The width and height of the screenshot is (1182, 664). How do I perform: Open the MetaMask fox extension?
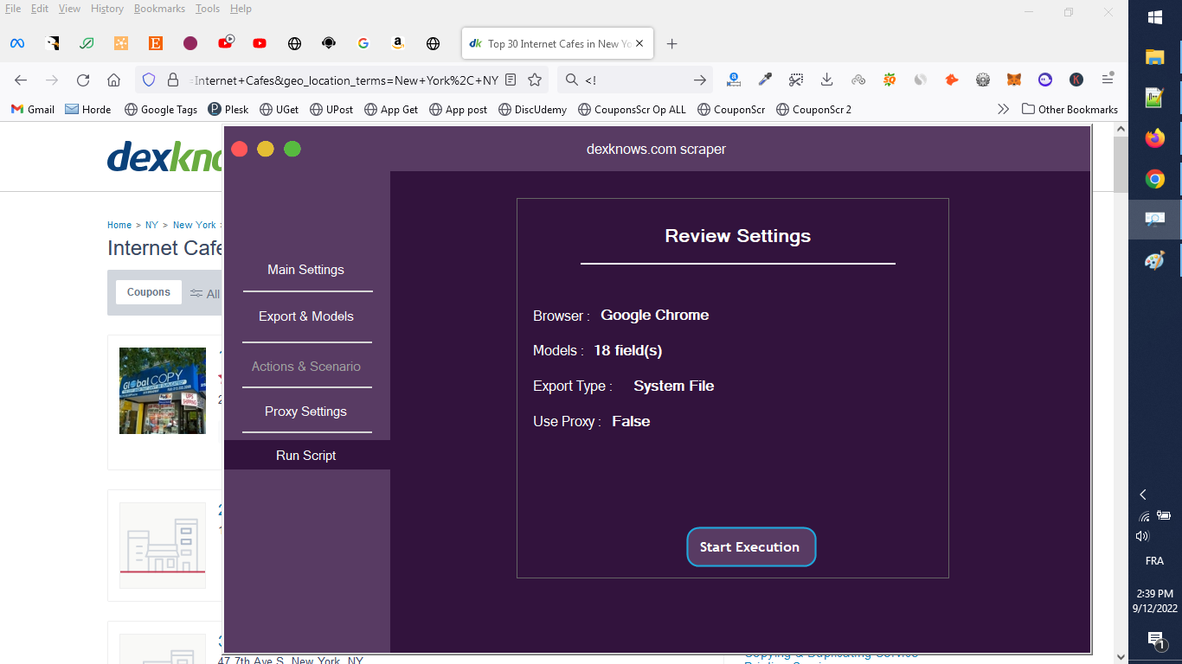(x=1014, y=80)
